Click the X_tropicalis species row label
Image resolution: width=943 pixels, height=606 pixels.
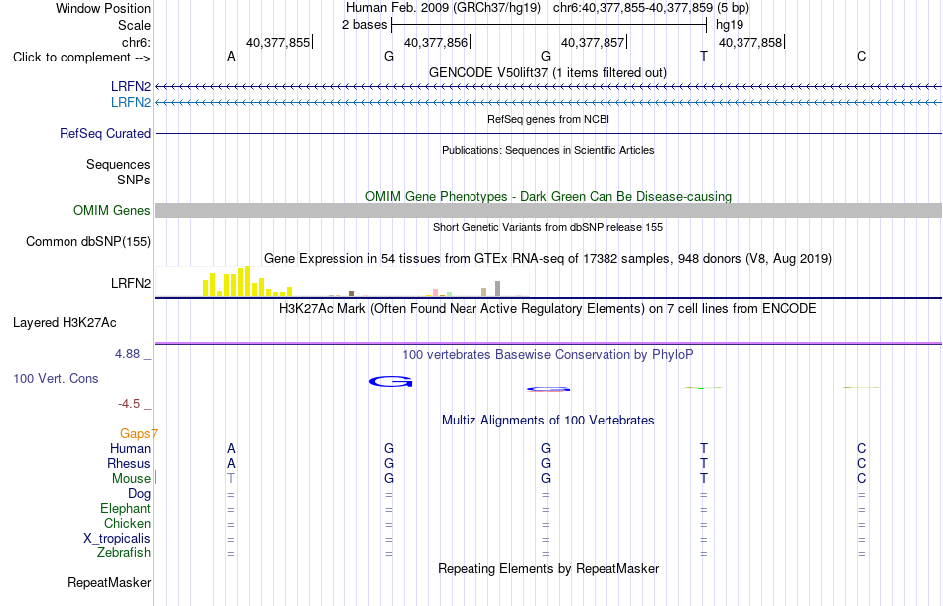pos(117,539)
